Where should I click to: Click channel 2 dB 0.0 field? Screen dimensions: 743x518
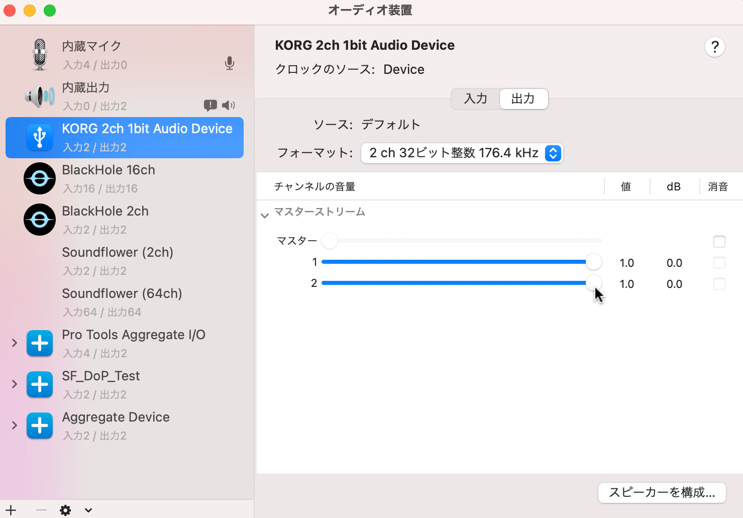[x=674, y=284]
